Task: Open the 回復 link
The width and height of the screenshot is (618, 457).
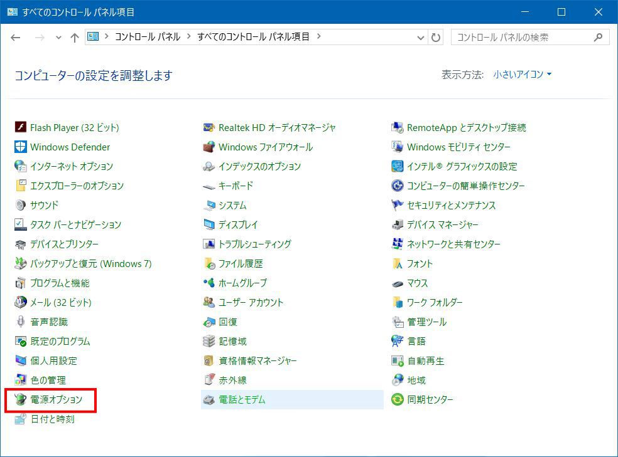Action: 228,322
